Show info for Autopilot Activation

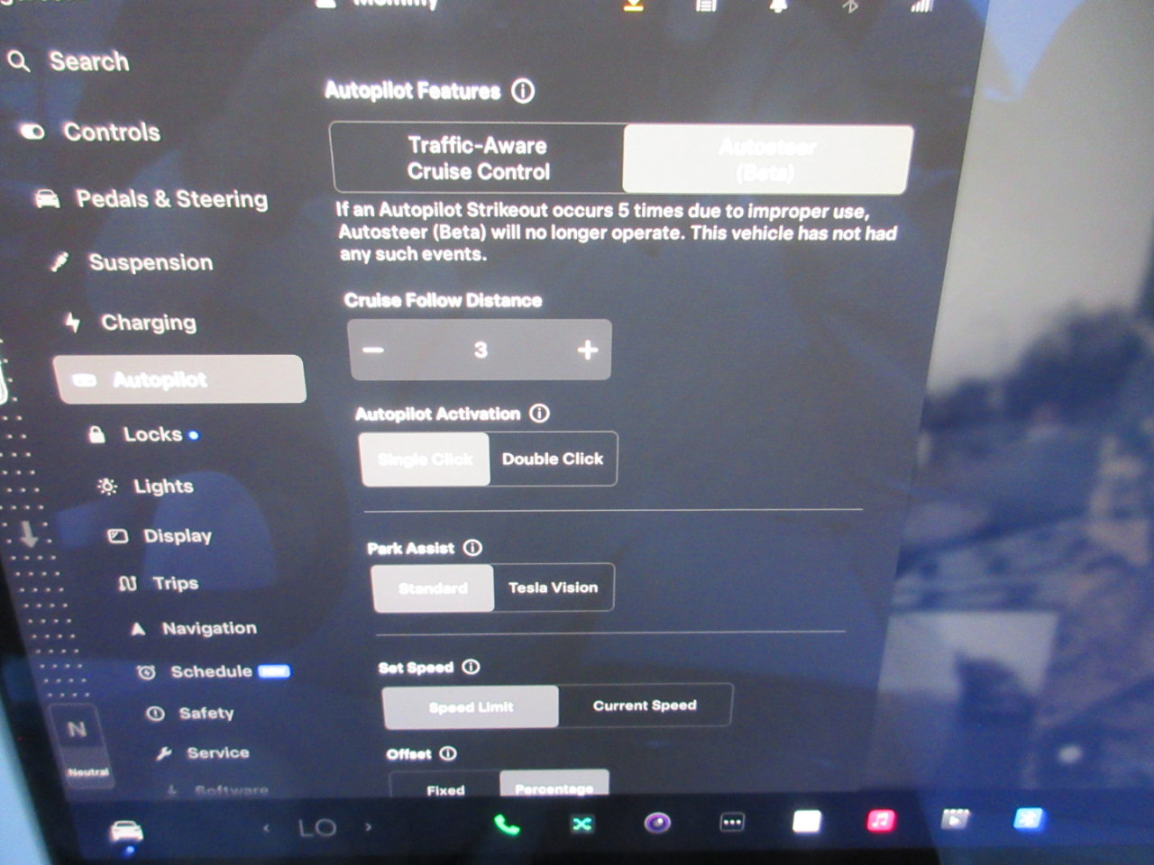click(539, 414)
